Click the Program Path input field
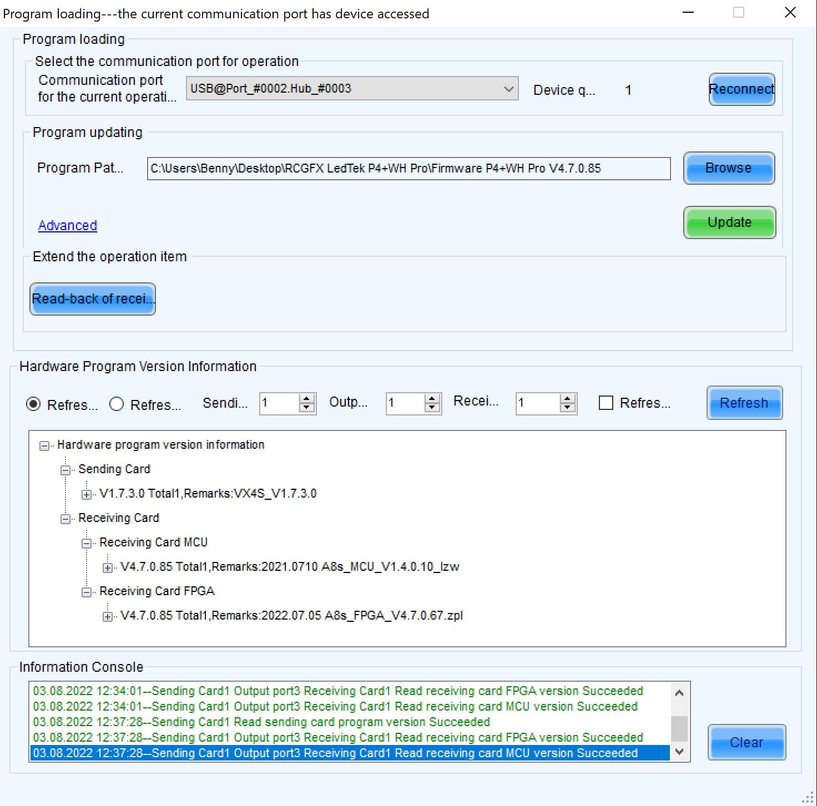Image resolution: width=817 pixels, height=806 pixels. tap(409, 169)
